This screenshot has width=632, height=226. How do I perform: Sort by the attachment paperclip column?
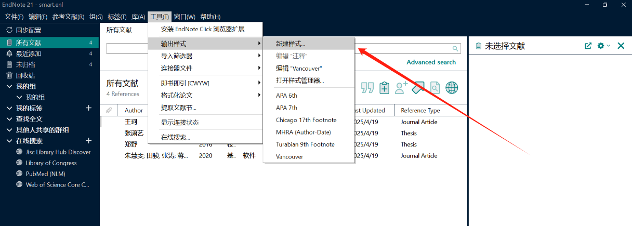(x=109, y=110)
